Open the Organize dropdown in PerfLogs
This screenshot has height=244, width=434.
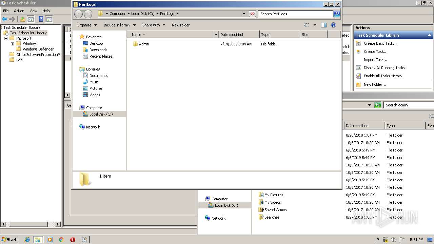pyautogui.click(x=86, y=25)
